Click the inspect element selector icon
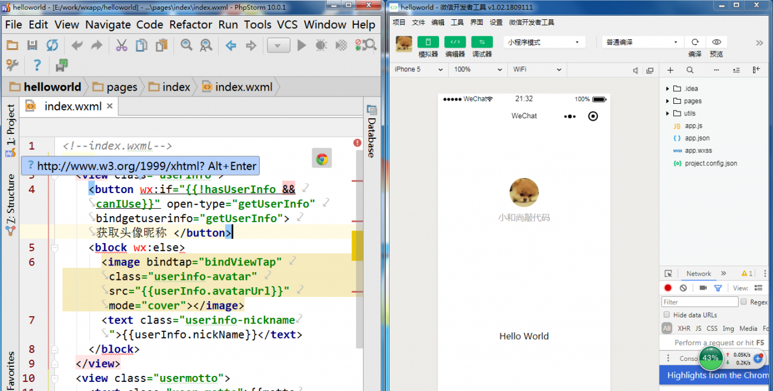Screen dimensions: 773x391 click(x=669, y=273)
